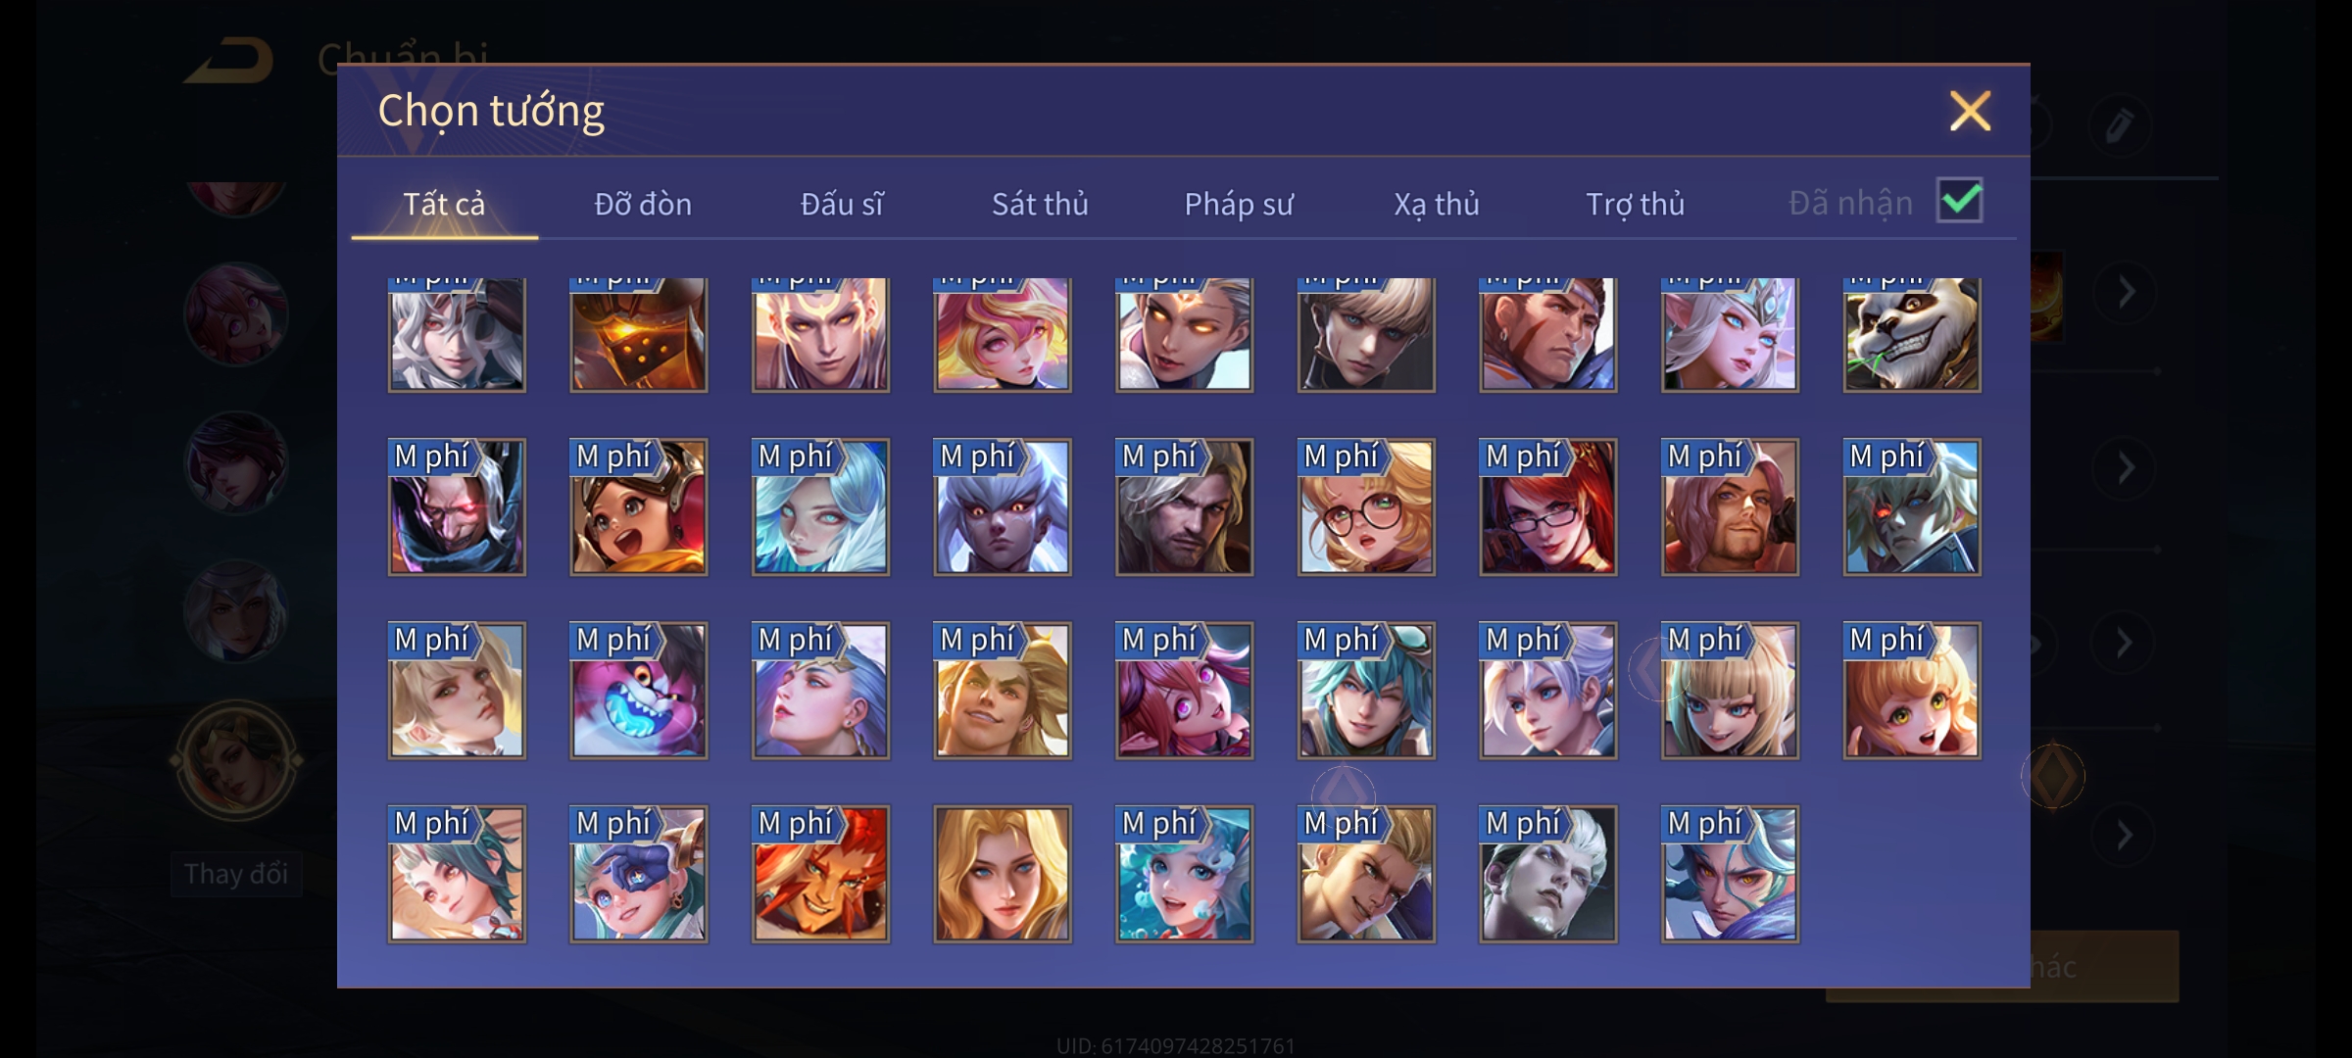Image resolution: width=2352 pixels, height=1058 pixels.
Task: Close the Chọn tướng dialog
Action: click(1970, 111)
